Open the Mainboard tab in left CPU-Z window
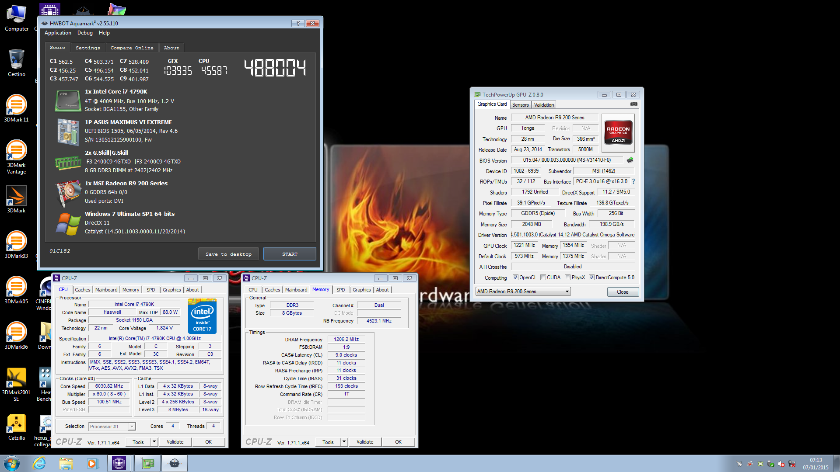 pos(106,290)
